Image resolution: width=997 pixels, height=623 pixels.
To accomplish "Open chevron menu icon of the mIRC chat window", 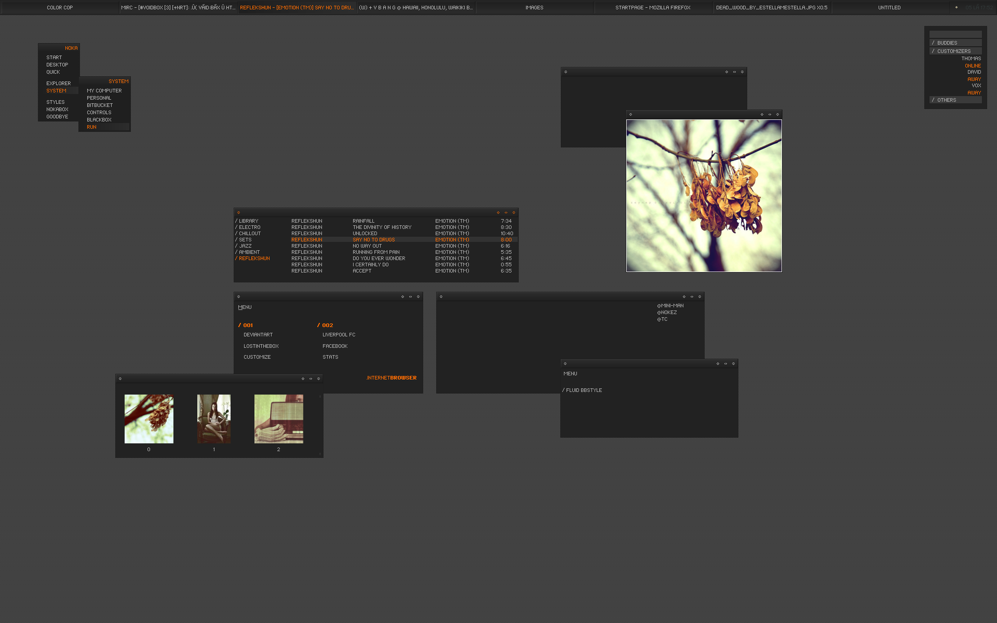I will click(x=441, y=296).
